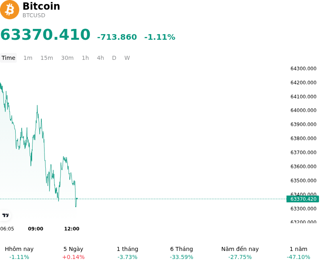The height and width of the screenshot is (265, 321).
Task: Select the 4h interval
Action: (x=100, y=58)
